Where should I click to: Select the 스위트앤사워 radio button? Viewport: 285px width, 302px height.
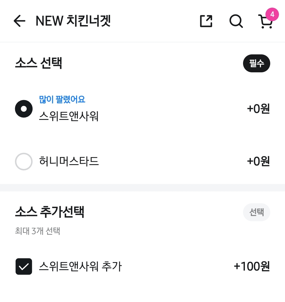pos(24,109)
